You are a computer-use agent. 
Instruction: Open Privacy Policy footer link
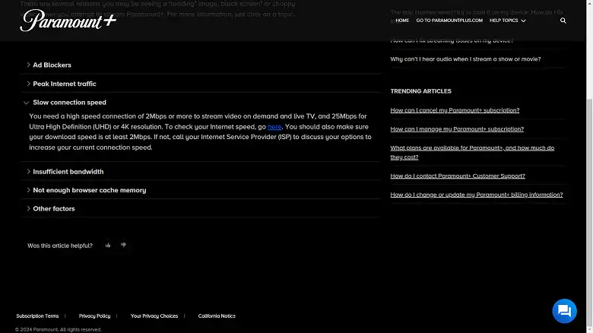tap(94, 316)
